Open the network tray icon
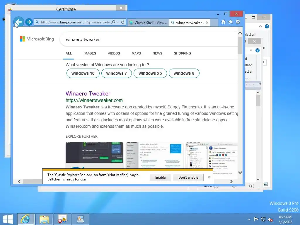The height and width of the screenshot is (225, 300). [263, 219]
